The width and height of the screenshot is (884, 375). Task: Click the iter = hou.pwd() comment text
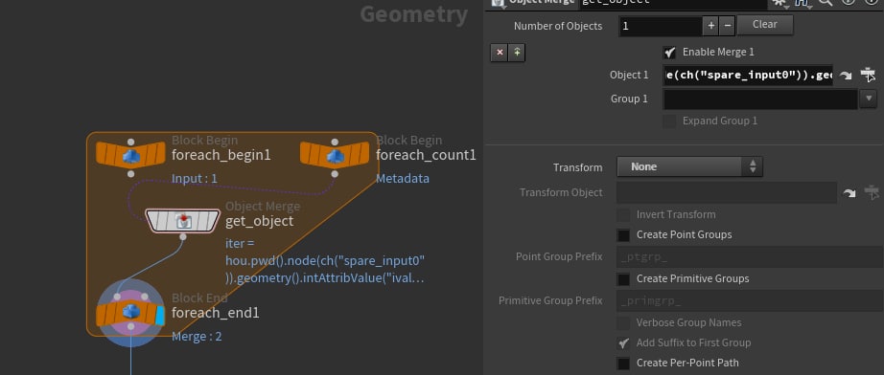325,261
